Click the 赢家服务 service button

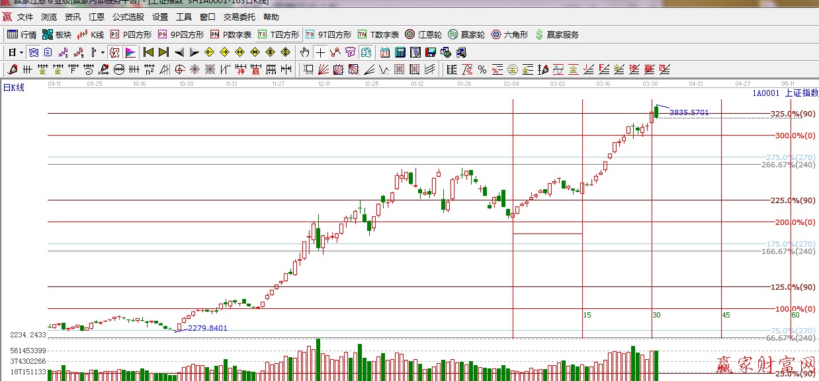(x=556, y=34)
